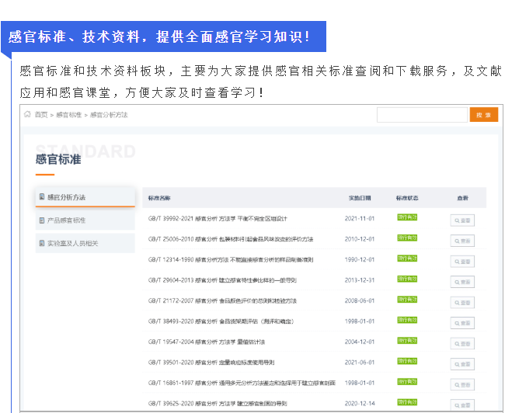505x413 pixels.
Task: Click 查看 button for GB/T 29604-2013
Action: [x=462, y=281]
